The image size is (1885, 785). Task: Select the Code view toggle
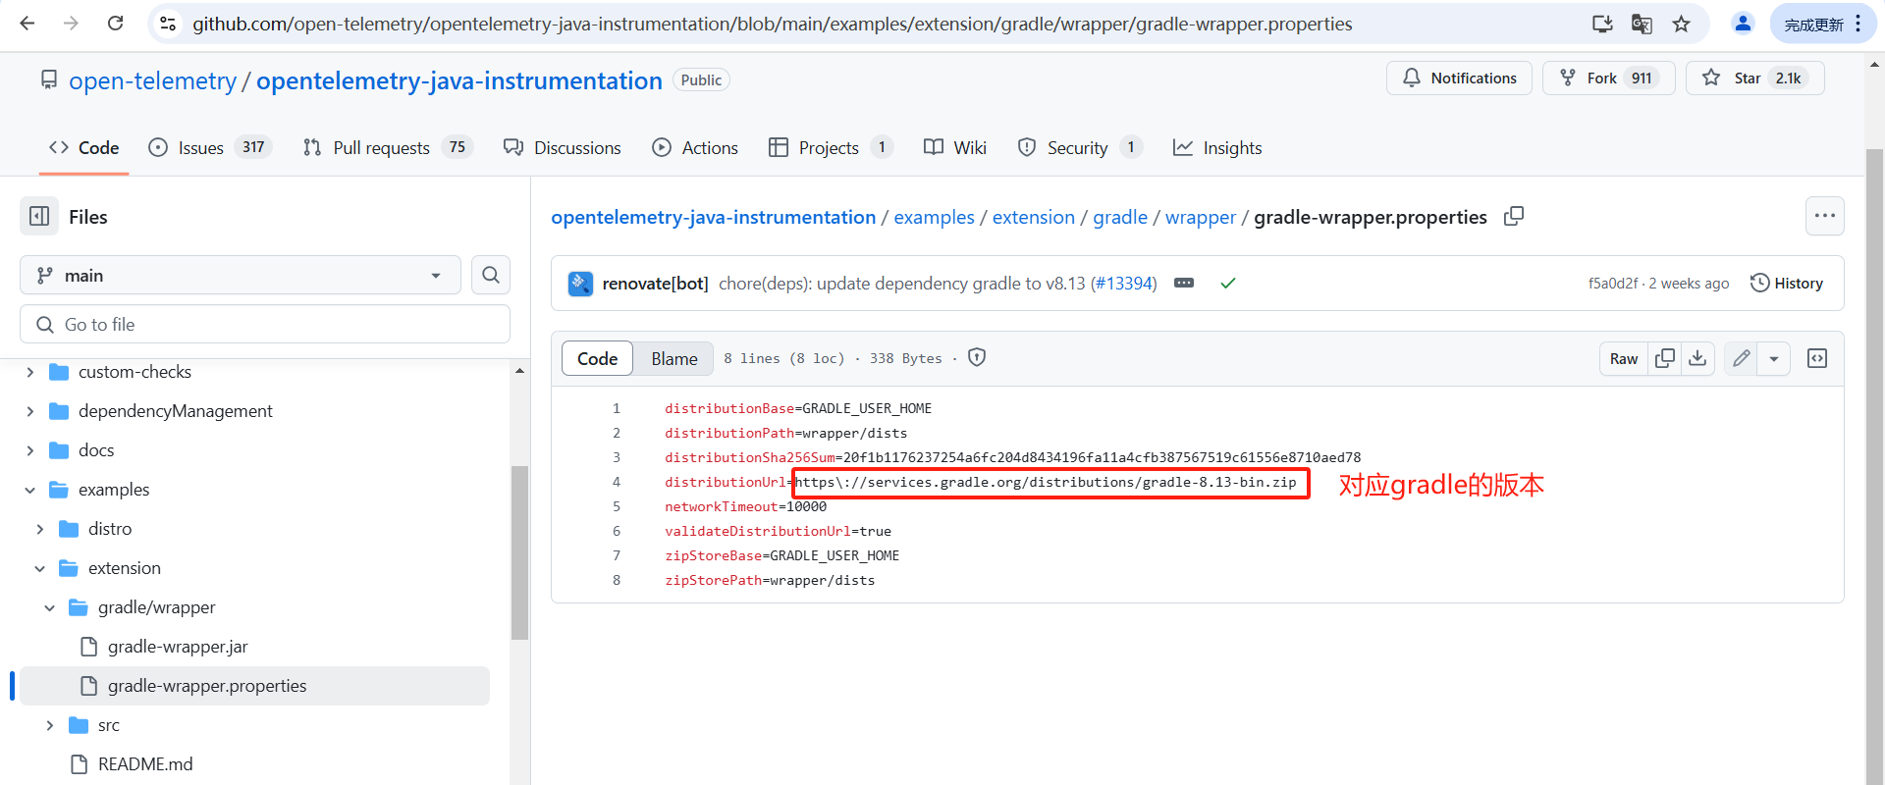597,358
